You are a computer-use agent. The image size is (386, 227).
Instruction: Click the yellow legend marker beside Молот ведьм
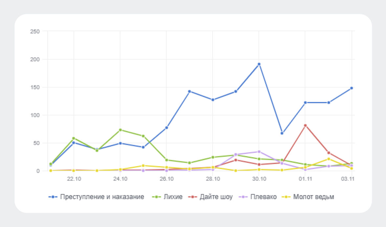286,197
